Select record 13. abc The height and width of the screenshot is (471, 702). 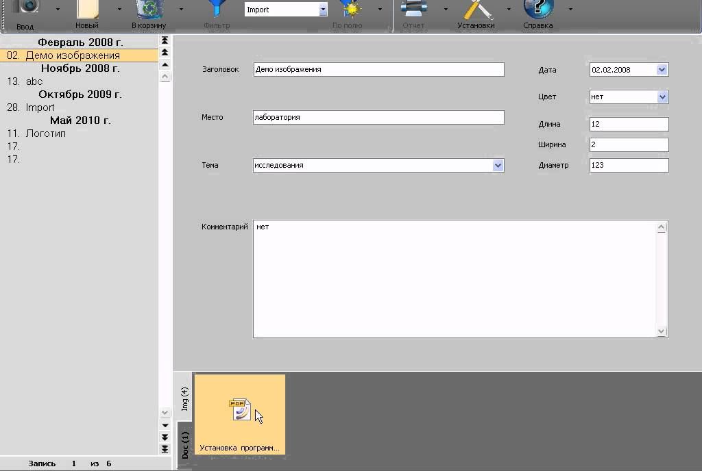pyautogui.click(x=80, y=81)
